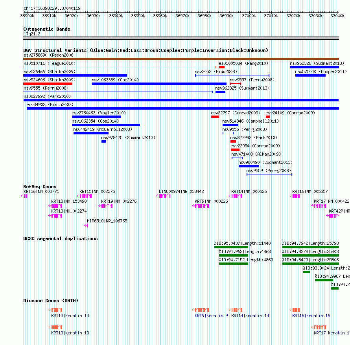Image resolution: width=350 pixels, height=345 pixels.
Task: Click the MIR6510 NR_106765 gene glyph
Action: tap(86, 226)
